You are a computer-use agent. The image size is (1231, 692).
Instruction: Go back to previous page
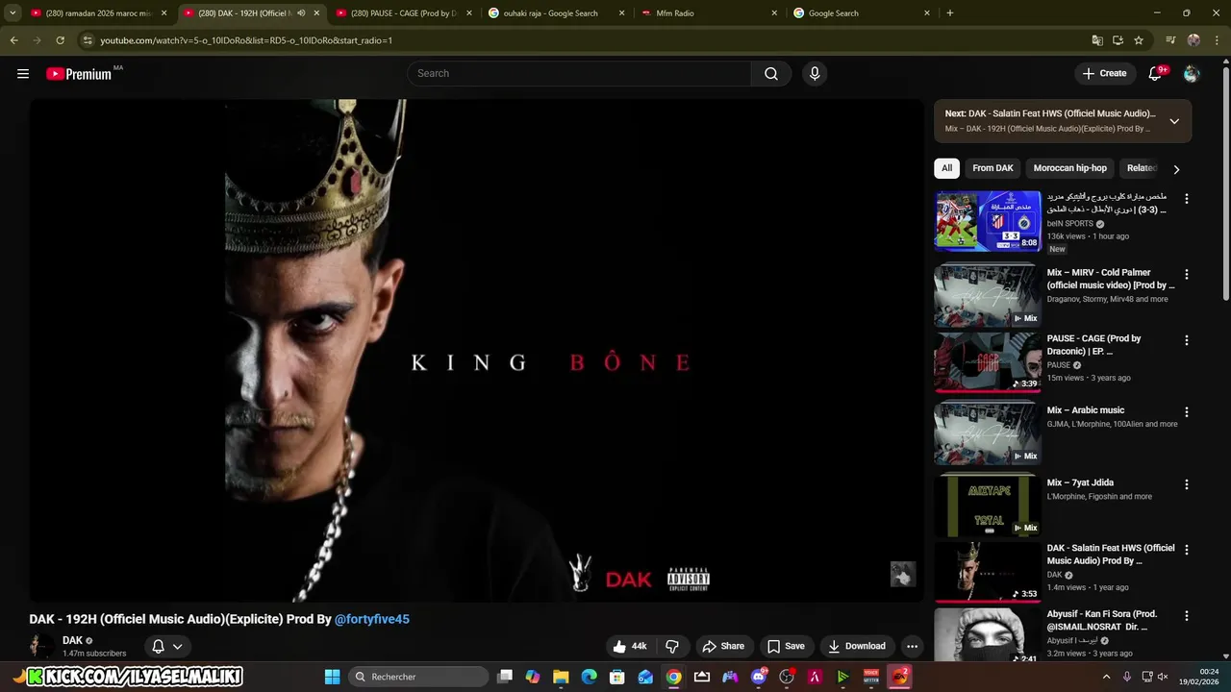(13, 40)
